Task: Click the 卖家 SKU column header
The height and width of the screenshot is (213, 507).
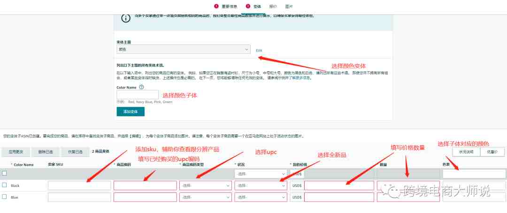Action: [x=55, y=165]
